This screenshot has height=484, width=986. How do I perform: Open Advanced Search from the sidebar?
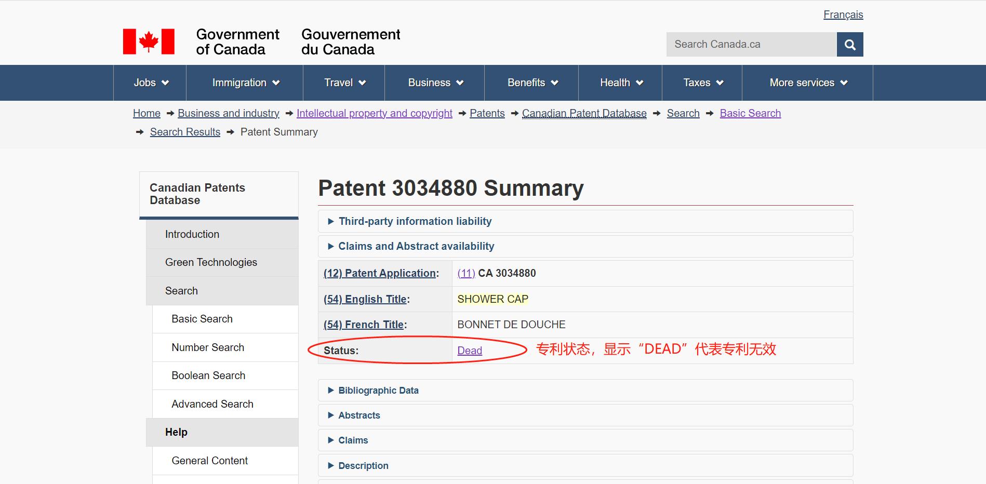tap(212, 404)
